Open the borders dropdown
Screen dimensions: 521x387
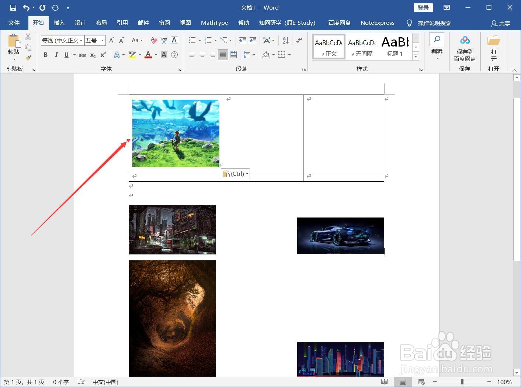[289, 55]
